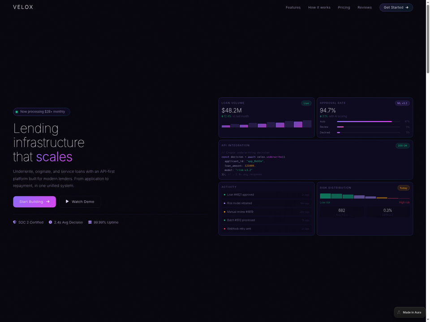The height and width of the screenshot is (322, 430).
Task: Open the Features nav link
Action: (x=293, y=8)
